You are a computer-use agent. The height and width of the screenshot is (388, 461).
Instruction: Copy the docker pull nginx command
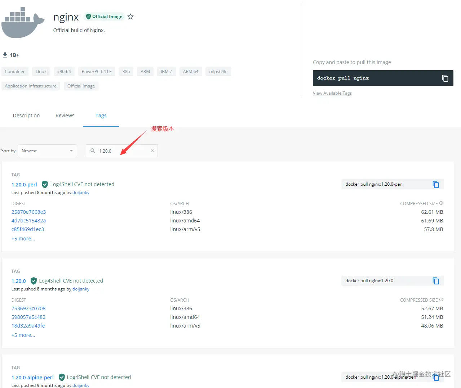click(x=445, y=78)
